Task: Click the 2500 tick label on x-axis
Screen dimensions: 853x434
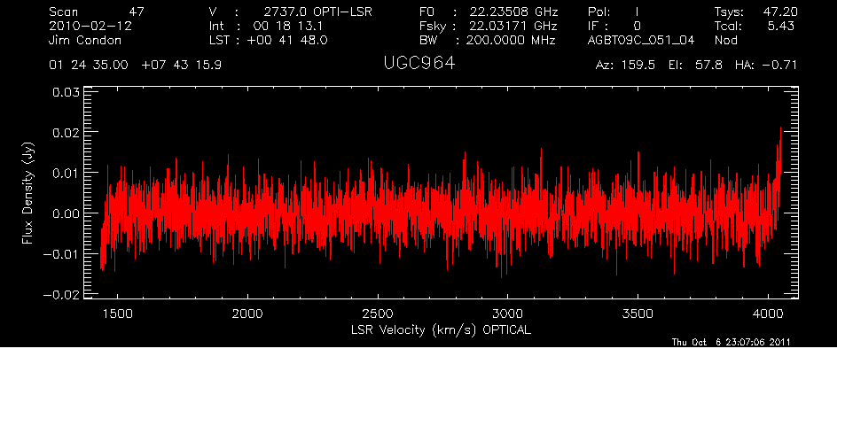Action: click(x=378, y=314)
